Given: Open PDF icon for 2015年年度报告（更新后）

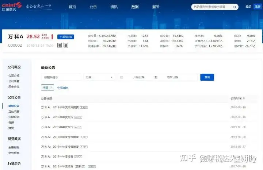Looking at the screenshot, I should pyautogui.click(x=92, y=166).
